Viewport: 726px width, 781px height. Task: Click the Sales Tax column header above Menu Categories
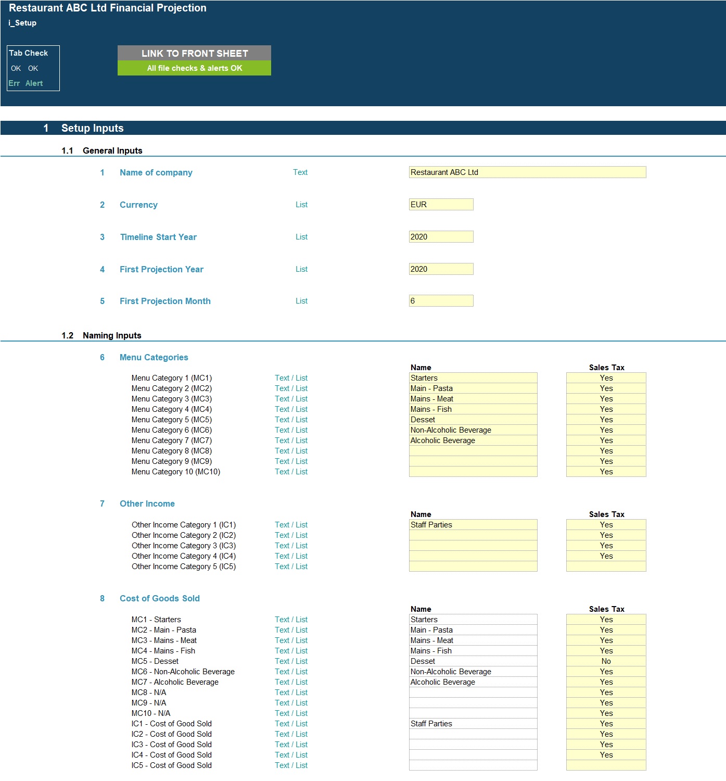pos(607,368)
